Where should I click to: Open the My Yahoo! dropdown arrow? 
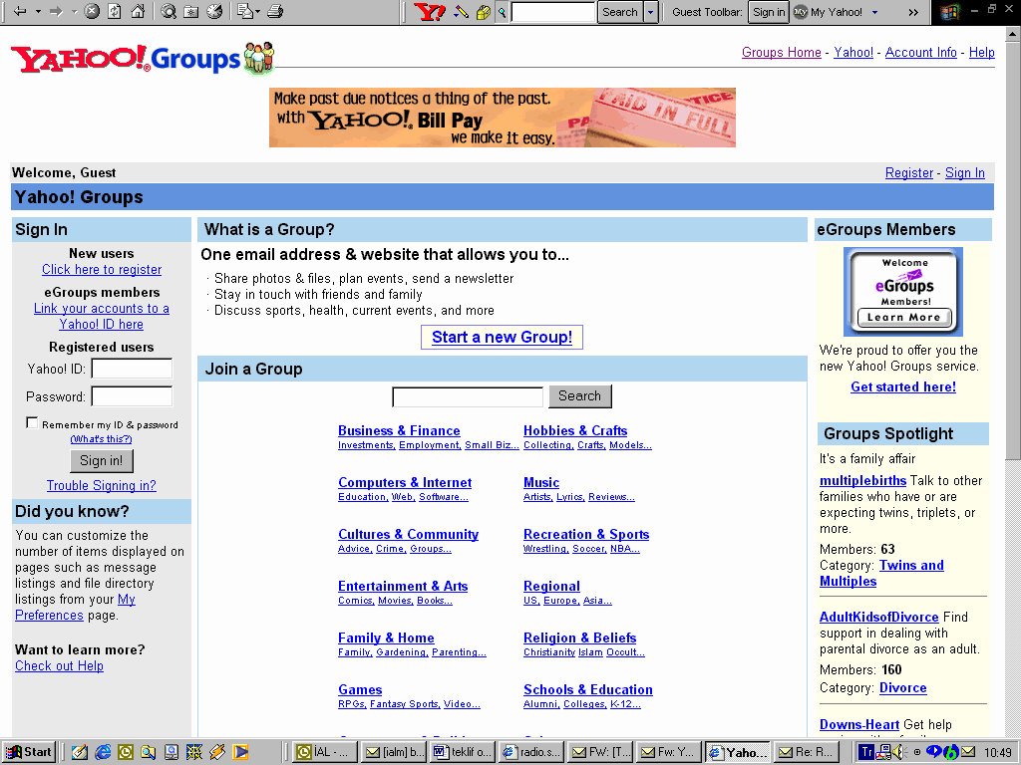874,12
